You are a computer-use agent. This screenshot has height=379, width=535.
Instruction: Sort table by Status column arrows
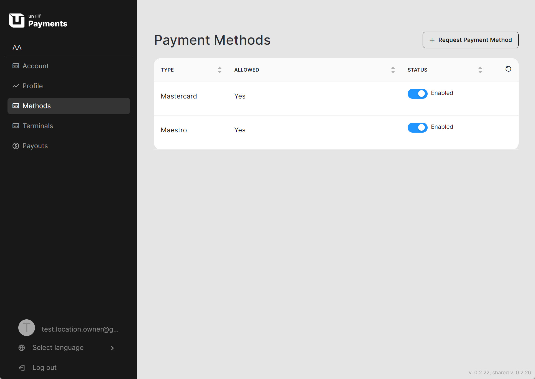480,70
